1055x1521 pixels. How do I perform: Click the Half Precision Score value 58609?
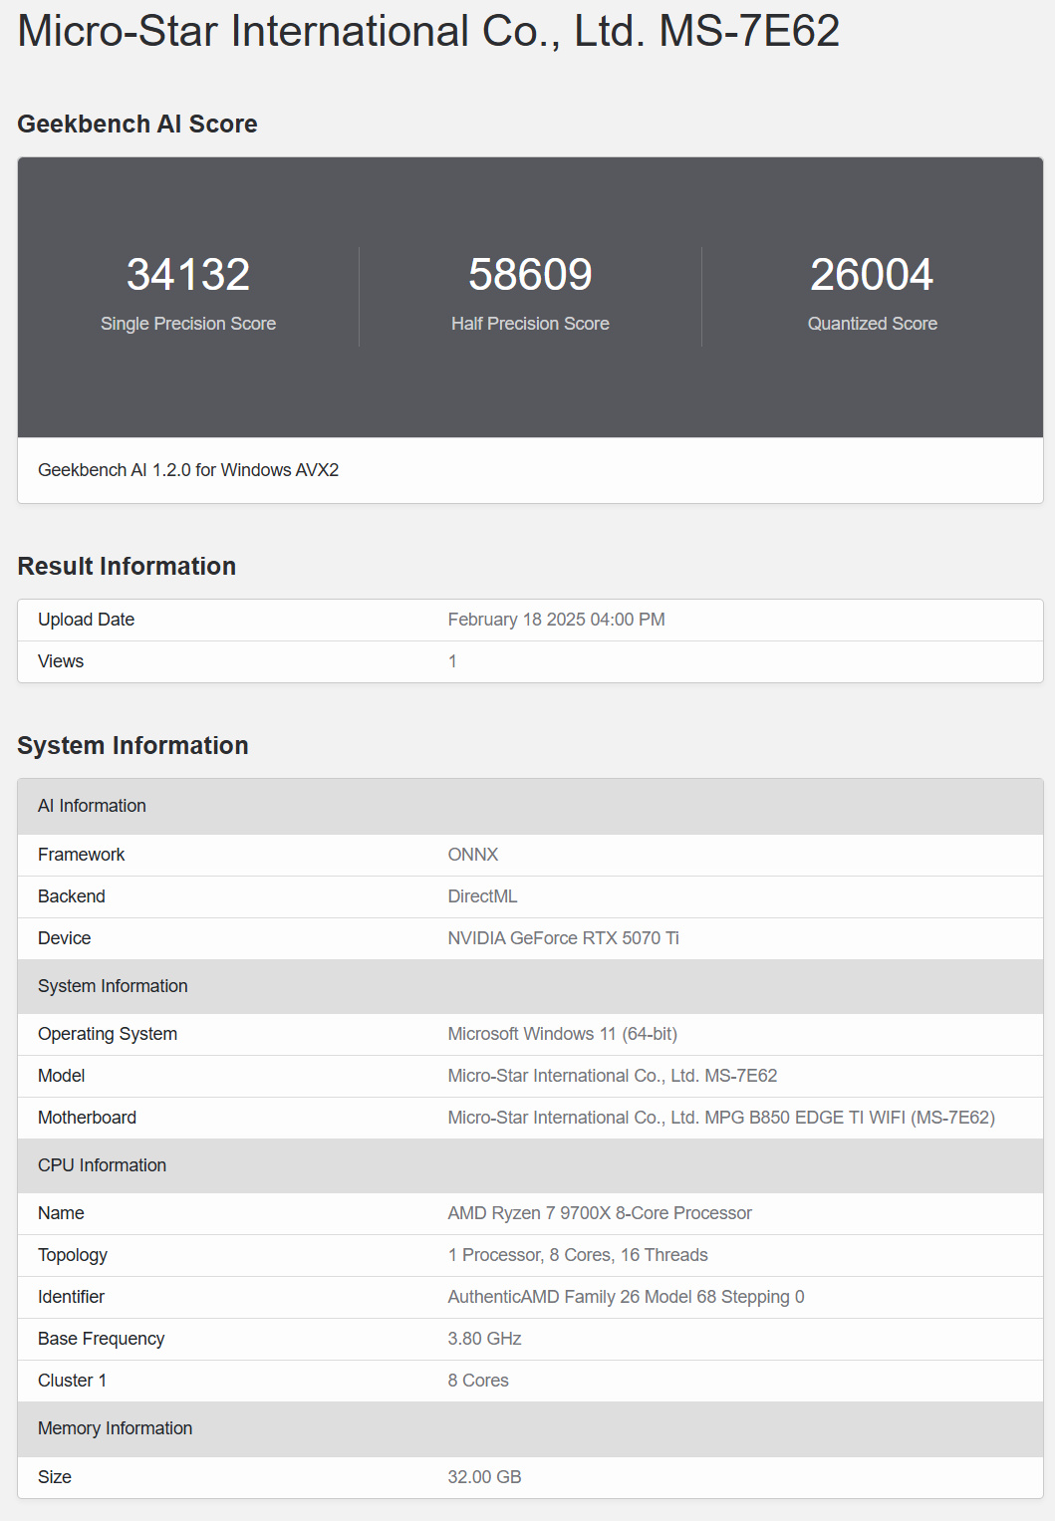click(x=530, y=275)
